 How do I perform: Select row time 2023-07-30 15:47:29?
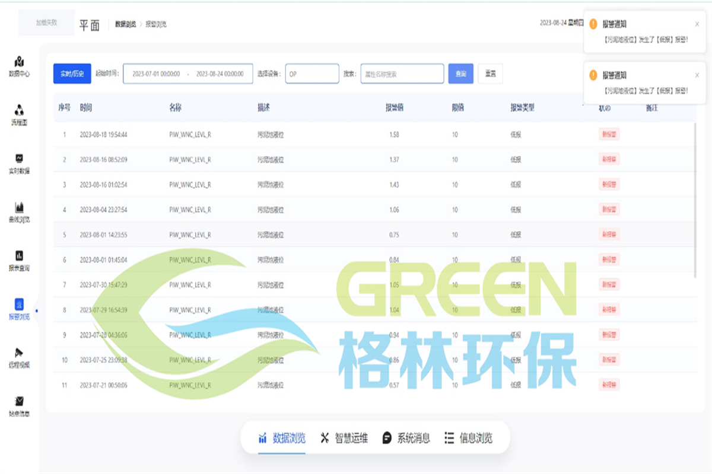[x=103, y=285]
